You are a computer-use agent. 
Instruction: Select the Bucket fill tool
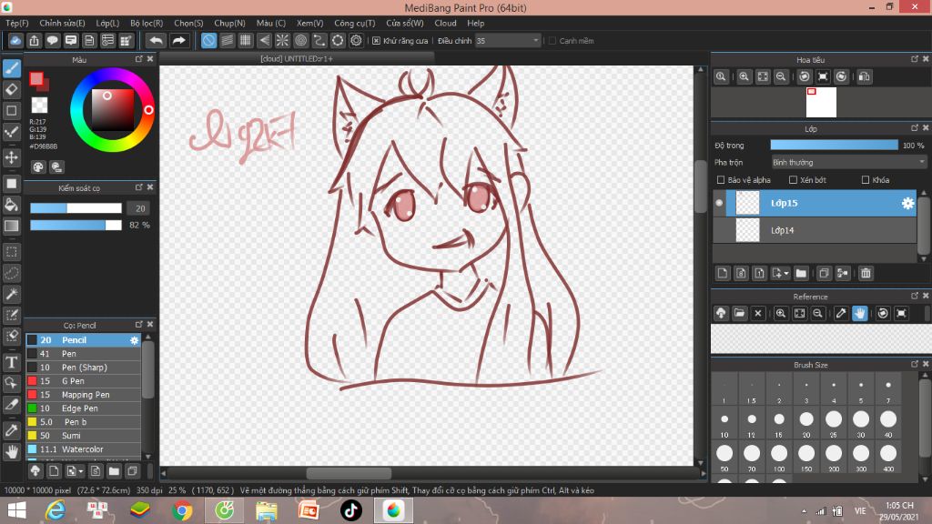tap(11, 205)
